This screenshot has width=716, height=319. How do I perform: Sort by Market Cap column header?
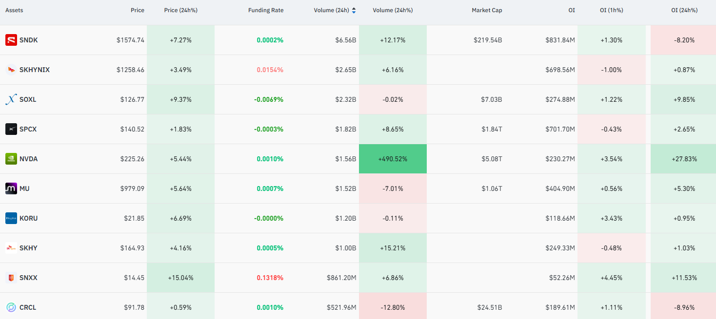487,10
